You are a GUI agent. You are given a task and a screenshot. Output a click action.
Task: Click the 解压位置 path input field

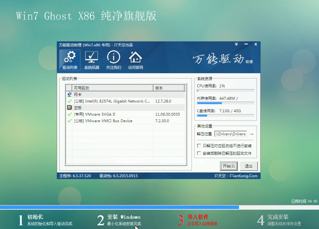pyautogui.click(x=230, y=134)
